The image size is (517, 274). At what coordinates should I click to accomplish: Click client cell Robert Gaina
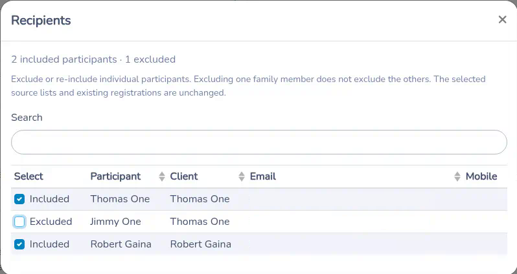coord(200,244)
